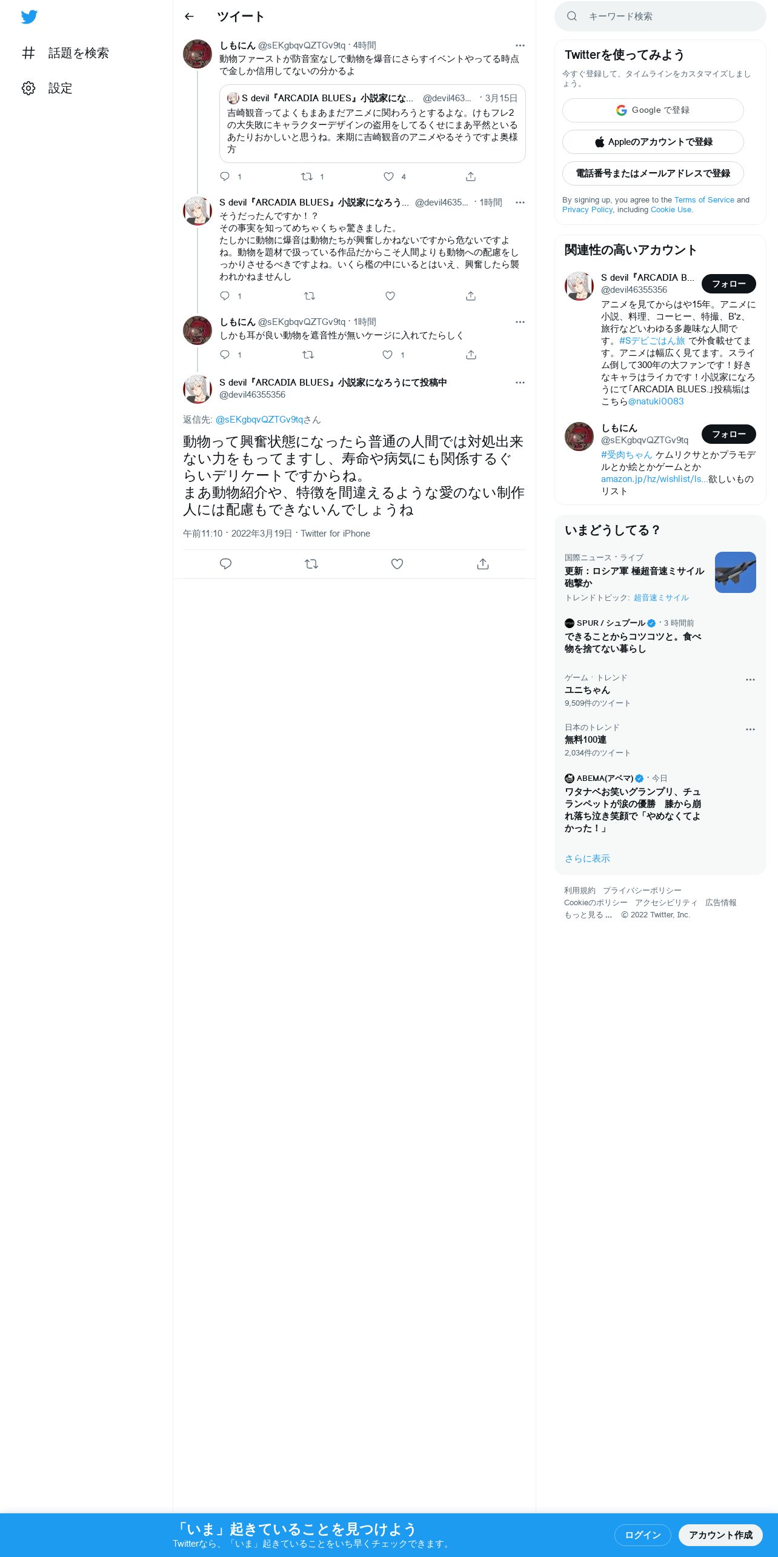Share the main tweet via upload icon
The width and height of the screenshot is (778, 1557).
pyautogui.click(x=483, y=564)
